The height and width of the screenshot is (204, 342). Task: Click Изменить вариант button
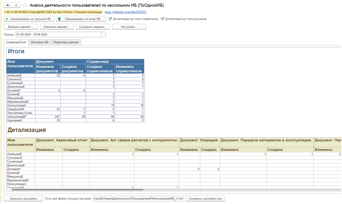pos(57,27)
